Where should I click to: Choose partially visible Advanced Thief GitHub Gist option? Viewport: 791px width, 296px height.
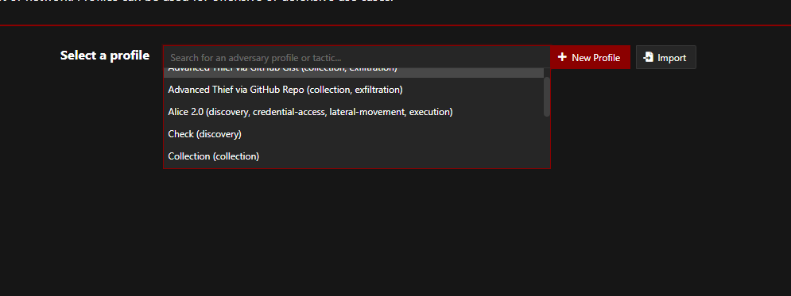354,72
